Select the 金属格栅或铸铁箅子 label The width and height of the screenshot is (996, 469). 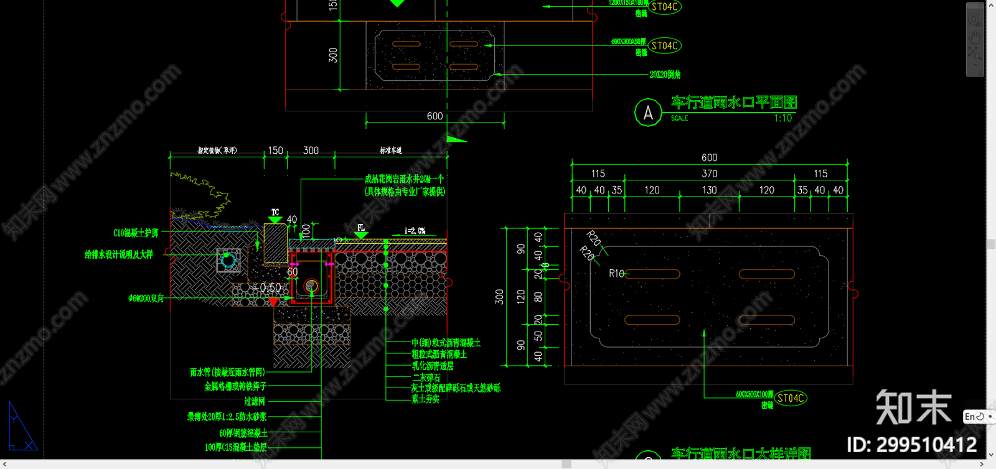(x=235, y=387)
